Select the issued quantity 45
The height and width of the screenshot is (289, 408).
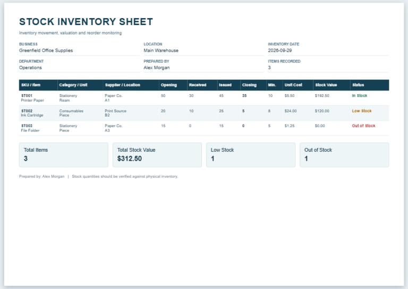pos(221,96)
